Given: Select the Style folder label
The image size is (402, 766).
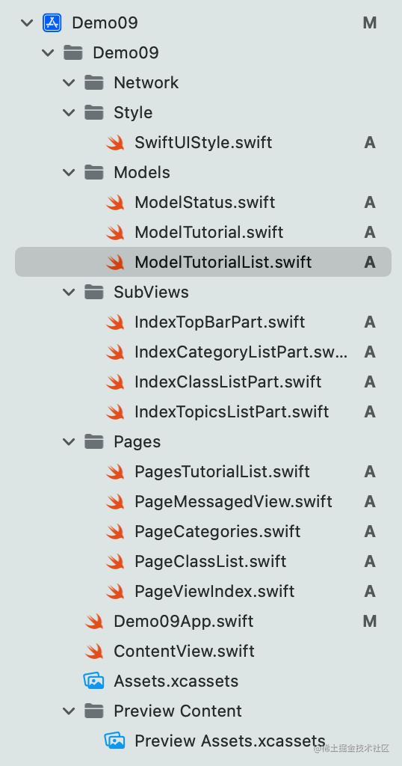Looking at the screenshot, I should point(133,112).
